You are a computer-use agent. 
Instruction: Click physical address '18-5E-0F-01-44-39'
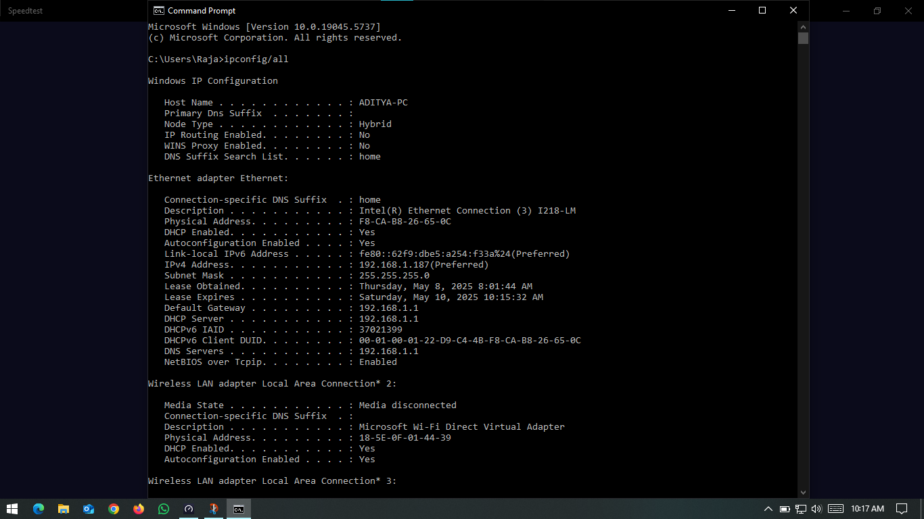pos(405,438)
